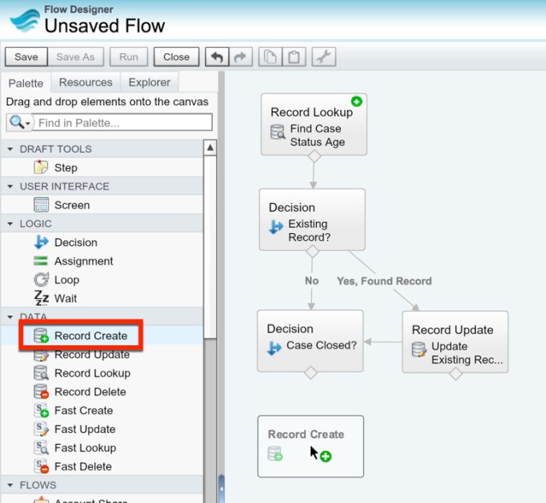The width and height of the screenshot is (546, 503).
Task: Open the palette search filter dropdown
Action: (19, 123)
